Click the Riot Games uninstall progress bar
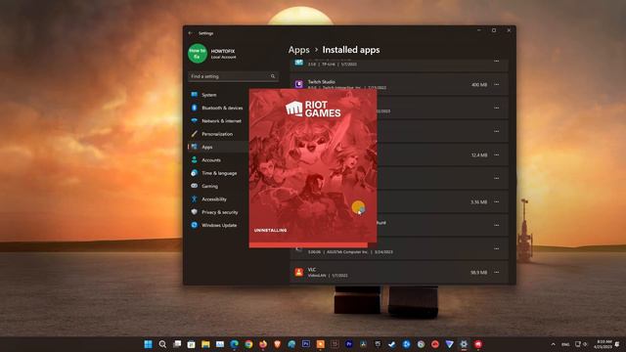The height and width of the screenshot is (352, 626). pos(313,244)
